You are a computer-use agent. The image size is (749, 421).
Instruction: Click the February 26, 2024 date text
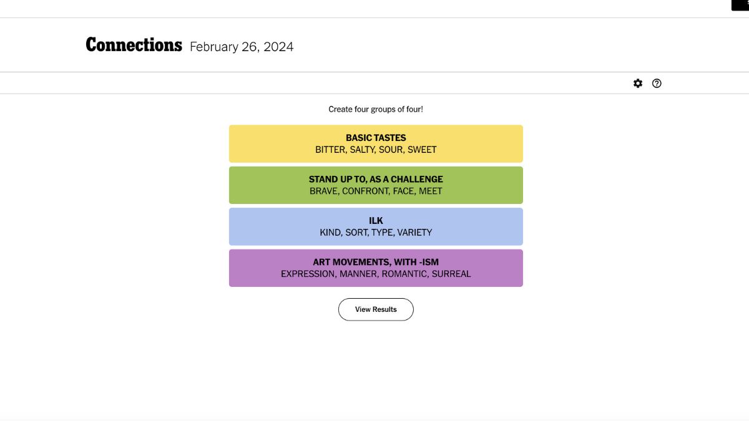(242, 47)
